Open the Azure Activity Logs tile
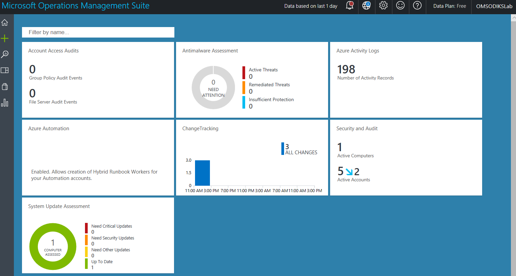 coord(406,80)
